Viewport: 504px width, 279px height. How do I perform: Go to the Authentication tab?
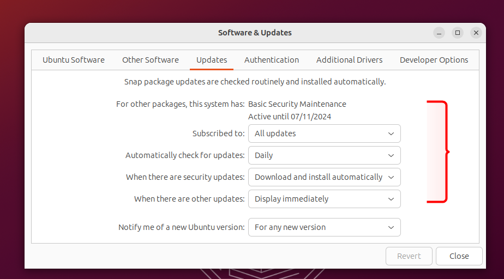(x=272, y=60)
